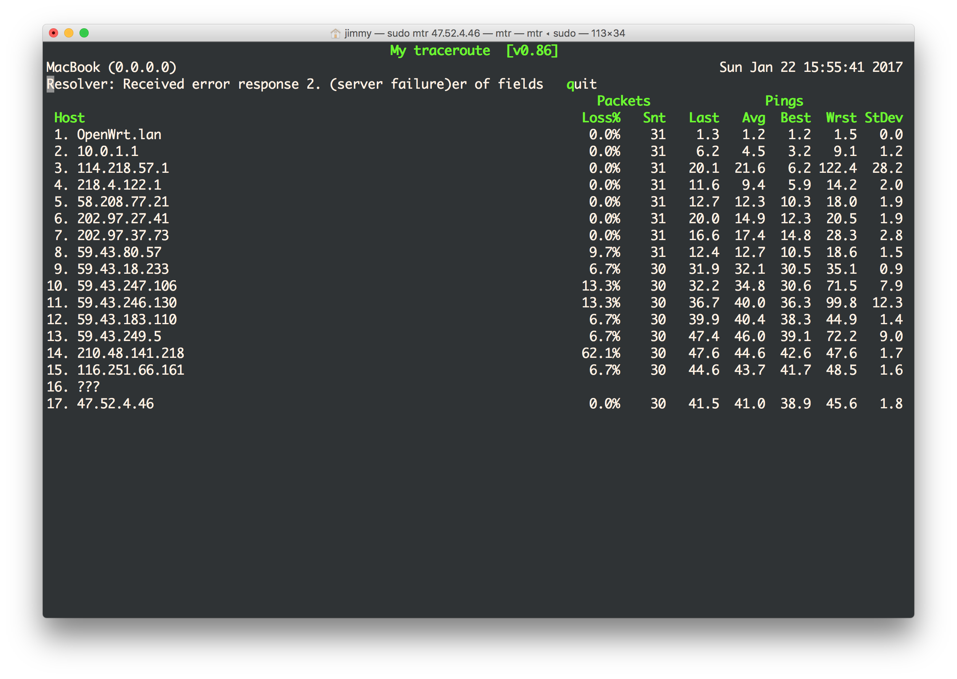Screen dimensions: 957x679
Task: Click the date 'Sun Jan 22 15:55:41 2017'
Action: 810,67
